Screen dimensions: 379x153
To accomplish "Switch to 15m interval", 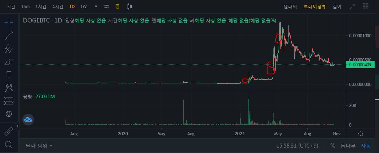I will pyautogui.click(x=25, y=7).
